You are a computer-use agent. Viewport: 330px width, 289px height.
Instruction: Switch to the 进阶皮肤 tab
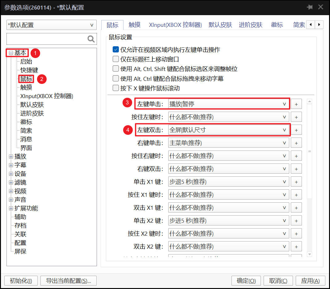[250, 25]
